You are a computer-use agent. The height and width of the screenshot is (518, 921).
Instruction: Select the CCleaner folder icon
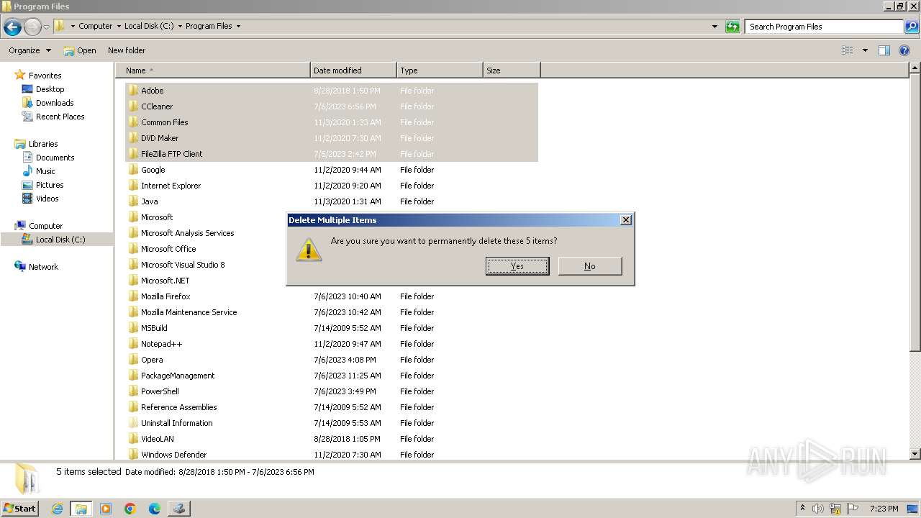coord(133,106)
